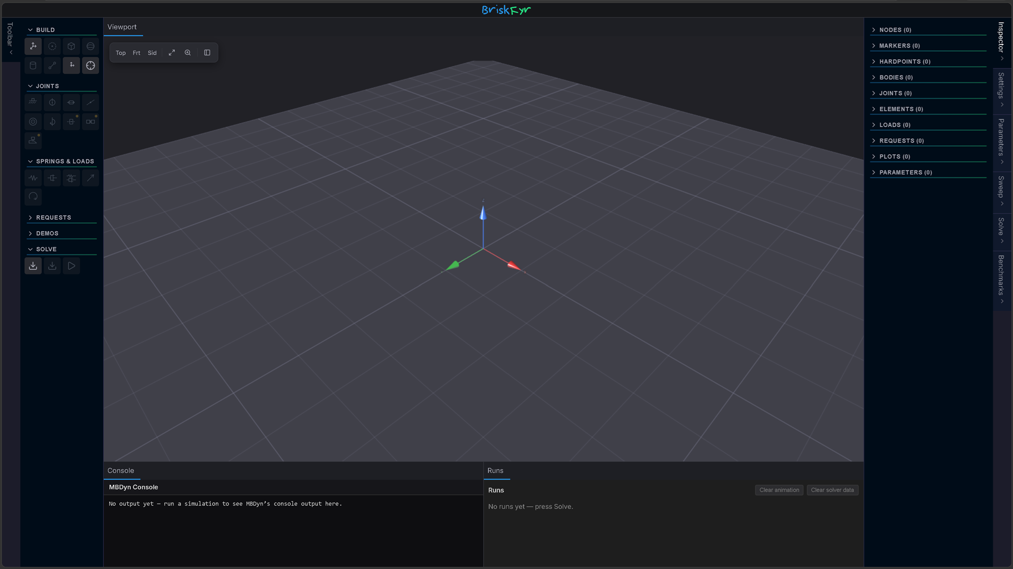Screen dimensions: 1013x569
Task: Select the cylindrical joint with orange dot
Action: (x=71, y=122)
